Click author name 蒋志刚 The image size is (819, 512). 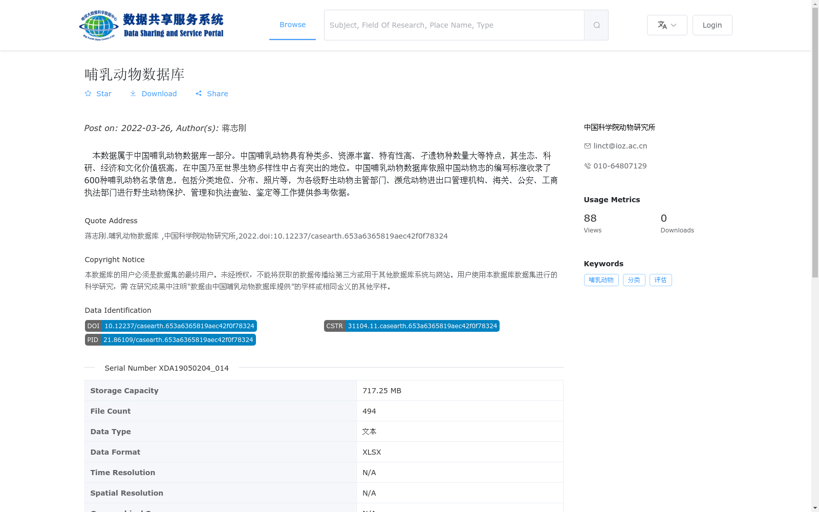(234, 128)
